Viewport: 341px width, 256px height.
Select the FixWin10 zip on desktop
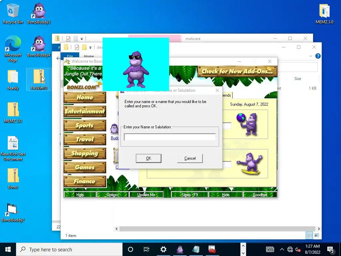pos(39,80)
